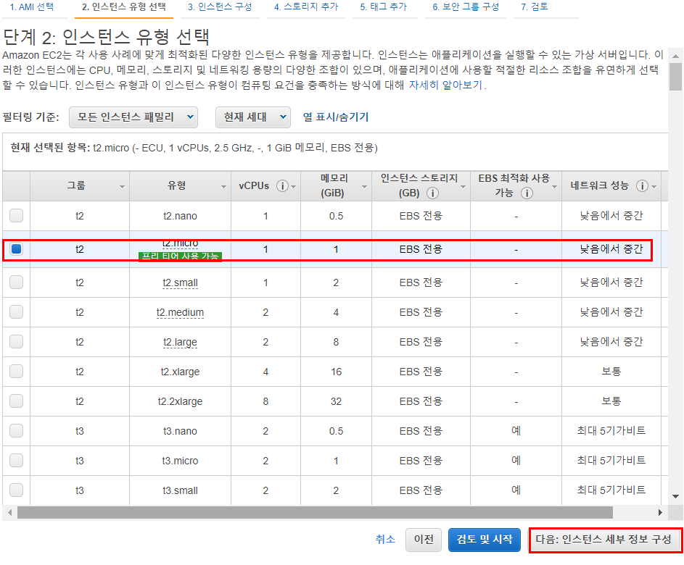Click the horizontal scrollbar left arrow
This screenshot has width=684, height=565.
click(x=9, y=512)
